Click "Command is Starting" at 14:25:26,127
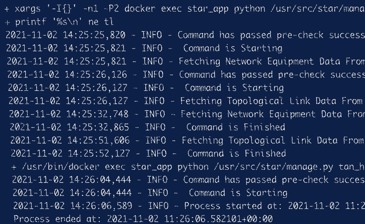 tap(234, 88)
